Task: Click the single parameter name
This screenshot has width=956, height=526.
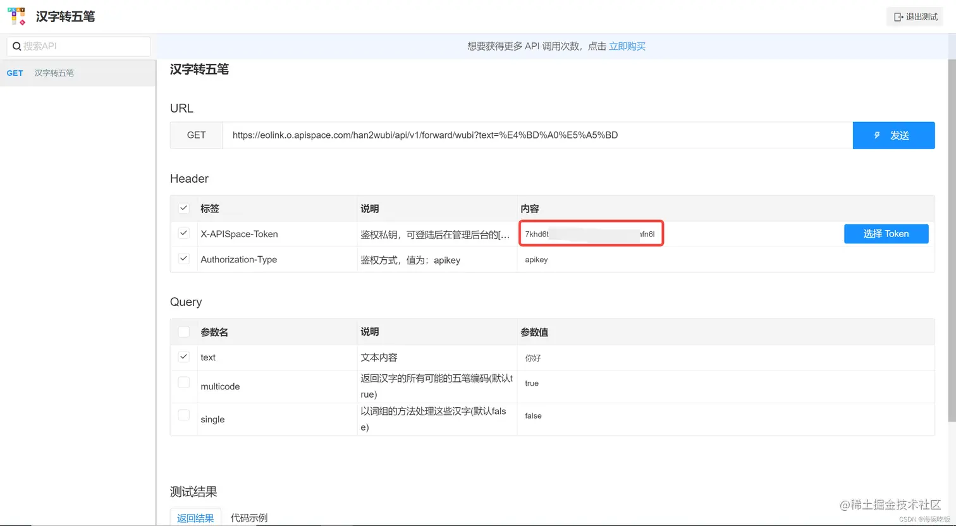Action: [212, 419]
